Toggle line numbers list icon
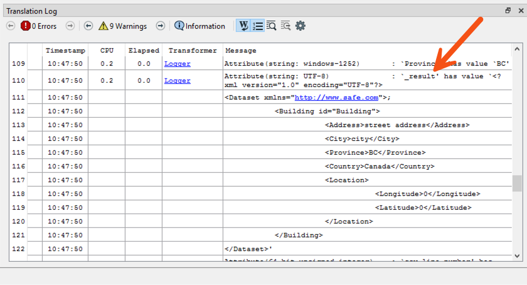The width and height of the screenshot is (527, 285). pos(258,26)
